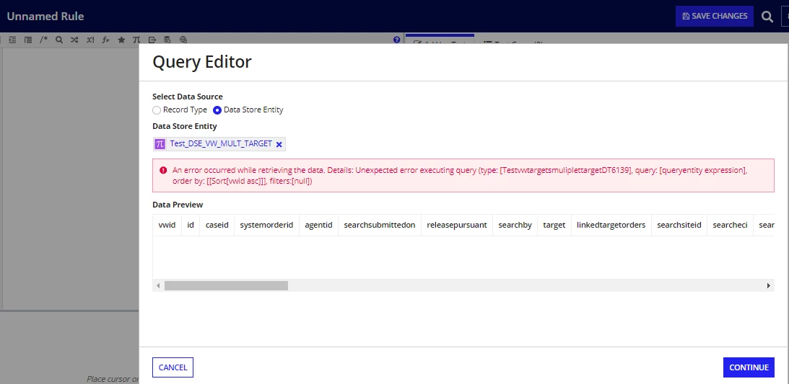The width and height of the screenshot is (789, 384).
Task: Click the id column header
Action: coord(190,225)
